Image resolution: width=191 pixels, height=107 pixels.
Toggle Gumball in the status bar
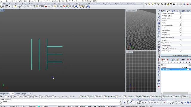click(101, 106)
